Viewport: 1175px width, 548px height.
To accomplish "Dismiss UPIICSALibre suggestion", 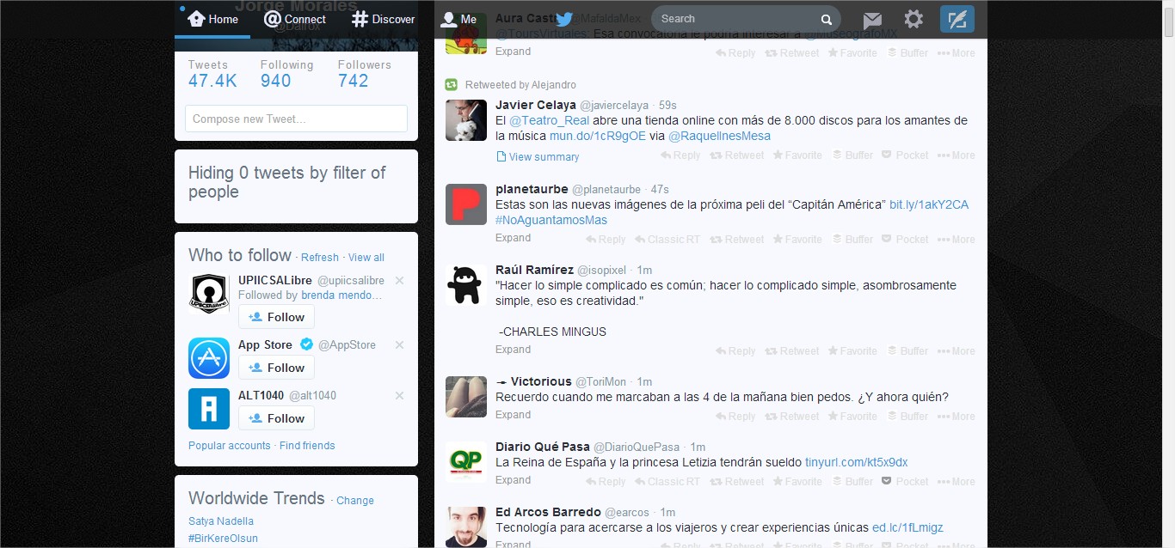I will click(x=399, y=281).
